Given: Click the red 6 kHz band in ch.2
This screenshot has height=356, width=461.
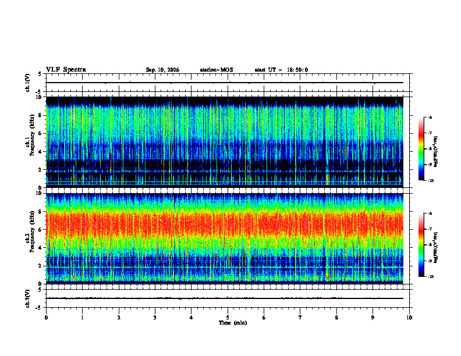Looking at the screenshot, I should (x=225, y=225).
